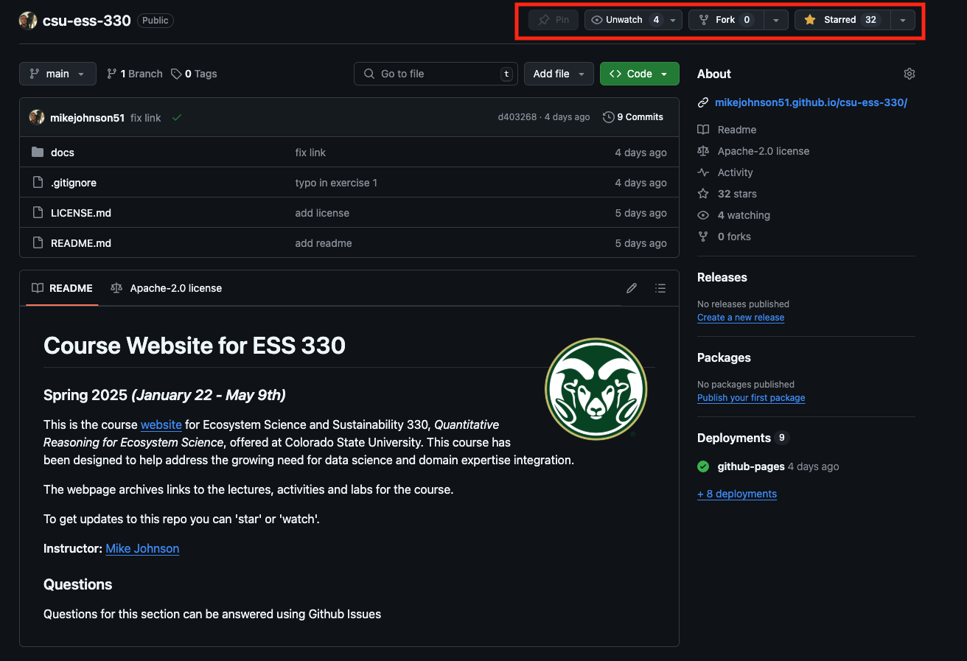Viewport: 967px width, 661px height.
Task: Open the 9 Commits history
Action: [x=633, y=117]
